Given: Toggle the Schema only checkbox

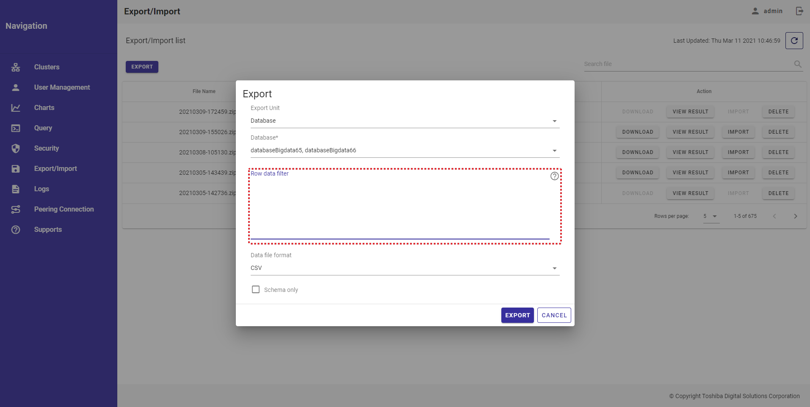Looking at the screenshot, I should (x=256, y=289).
